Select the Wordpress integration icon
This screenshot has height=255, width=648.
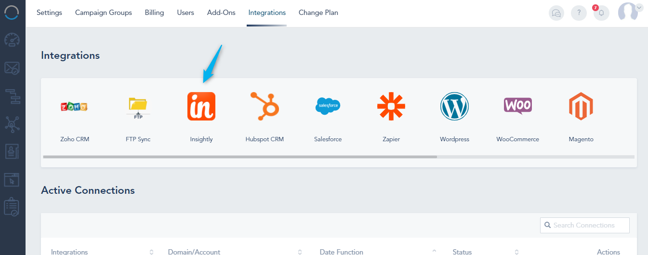click(x=454, y=107)
